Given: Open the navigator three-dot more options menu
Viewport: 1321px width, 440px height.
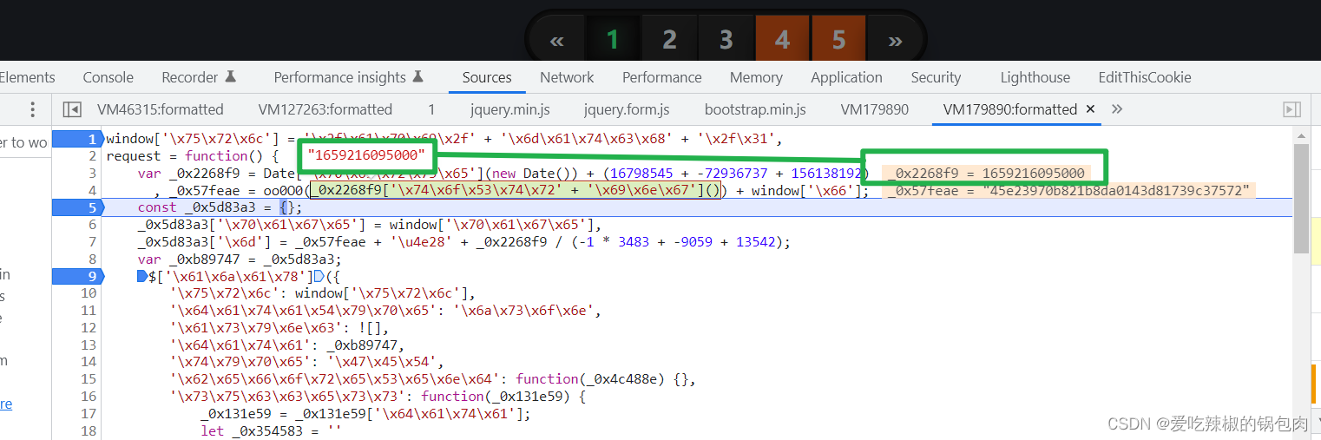Looking at the screenshot, I should 33,109.
